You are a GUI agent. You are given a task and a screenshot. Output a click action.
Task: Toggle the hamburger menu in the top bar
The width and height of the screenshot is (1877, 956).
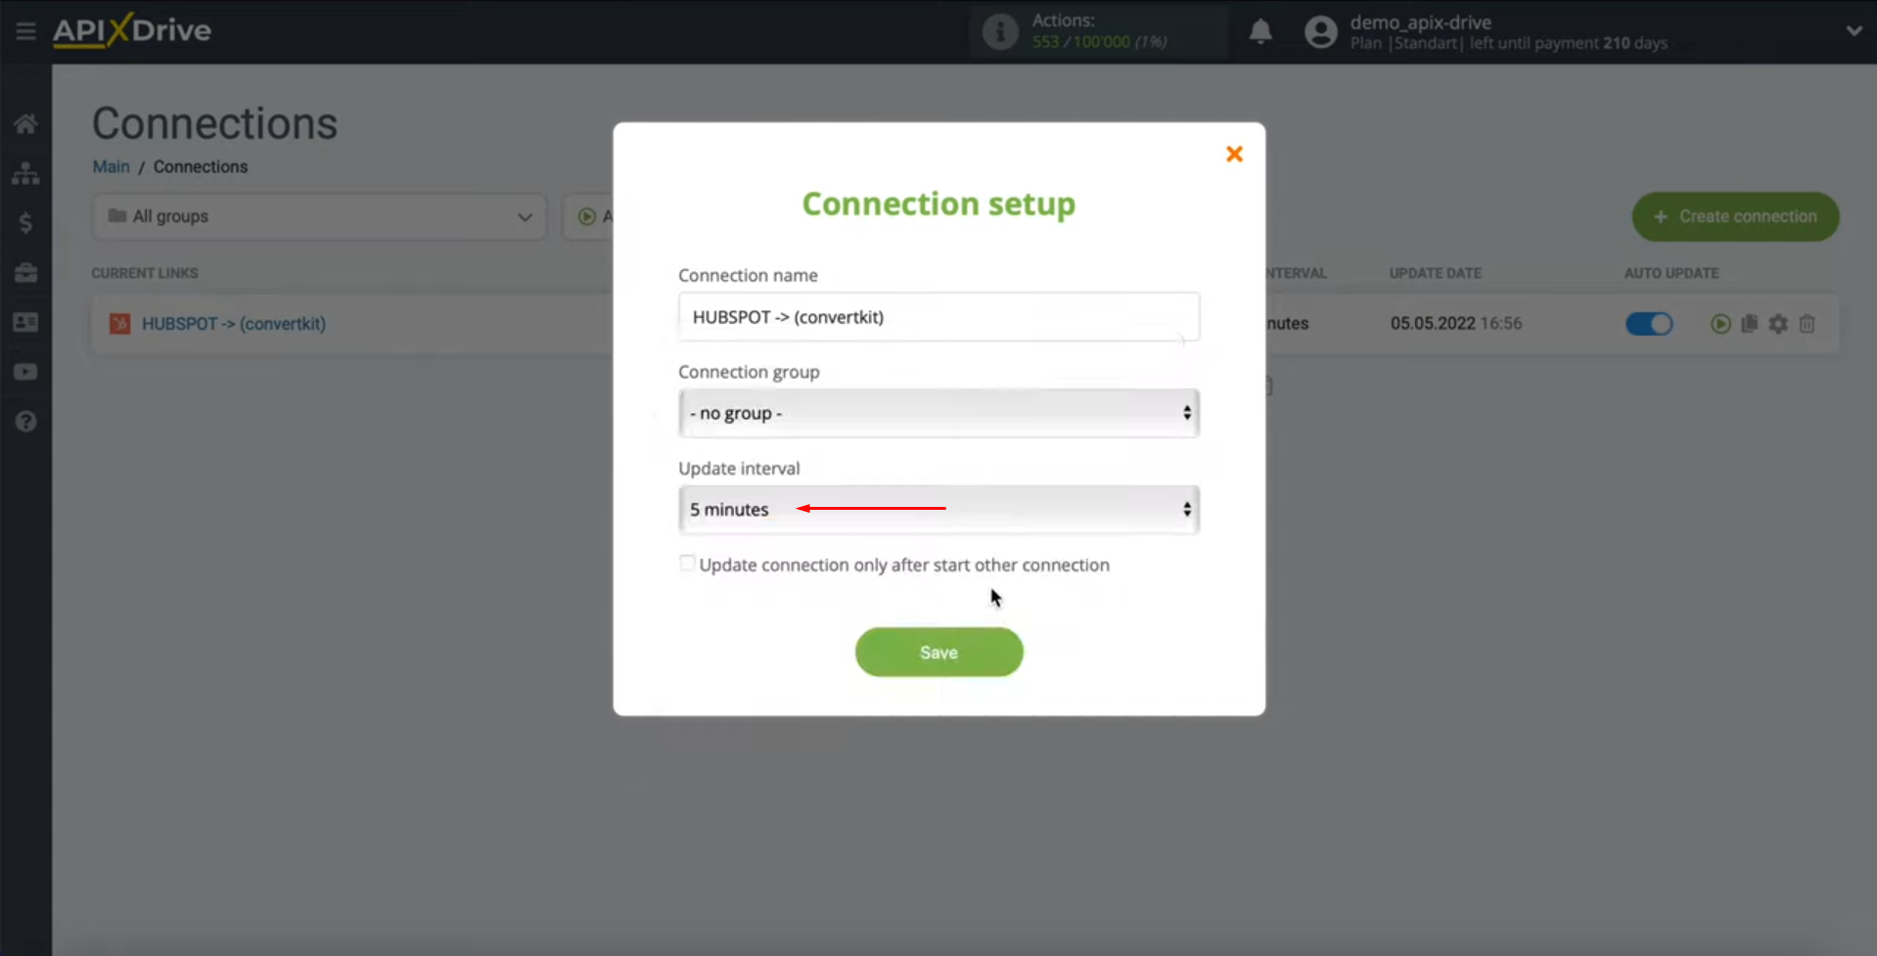pyautogui.click(x=25, y=30)
